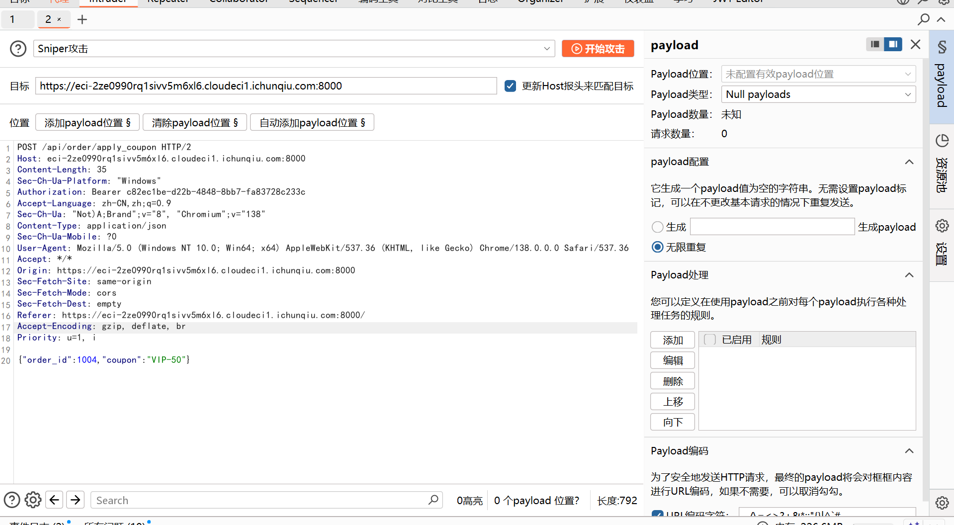The height and width of the screenshot is (525, 954).
Task: Click the help icon beside Sniper attack dropdown
Action: point(18,49)
